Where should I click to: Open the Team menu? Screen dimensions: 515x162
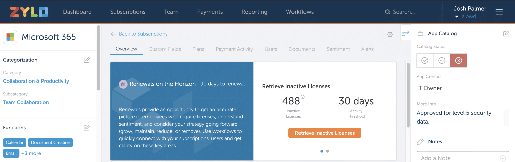[171, 12]
